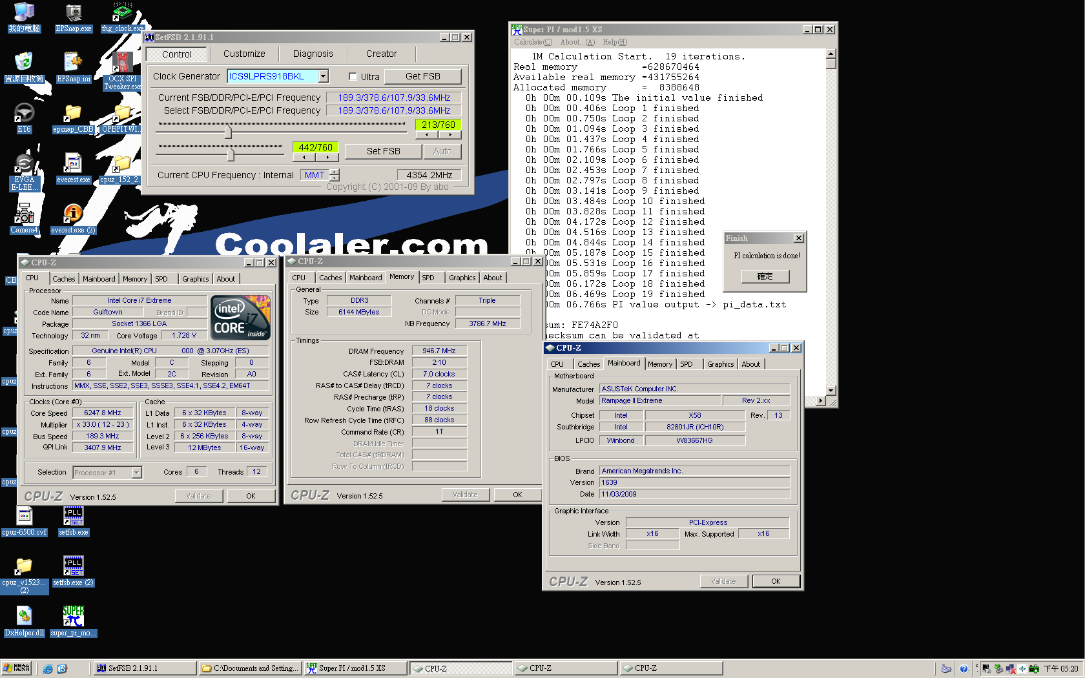Click the Get FSB button
The image size is (1085, 678).
[422, 76]
